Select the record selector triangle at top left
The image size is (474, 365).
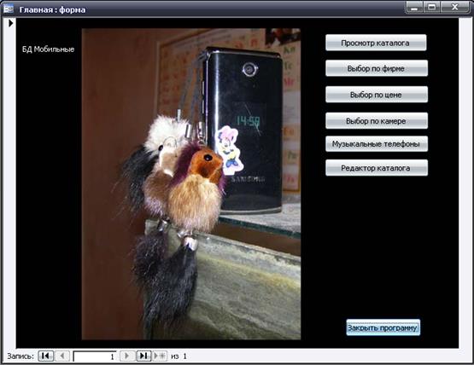[10, 23]
